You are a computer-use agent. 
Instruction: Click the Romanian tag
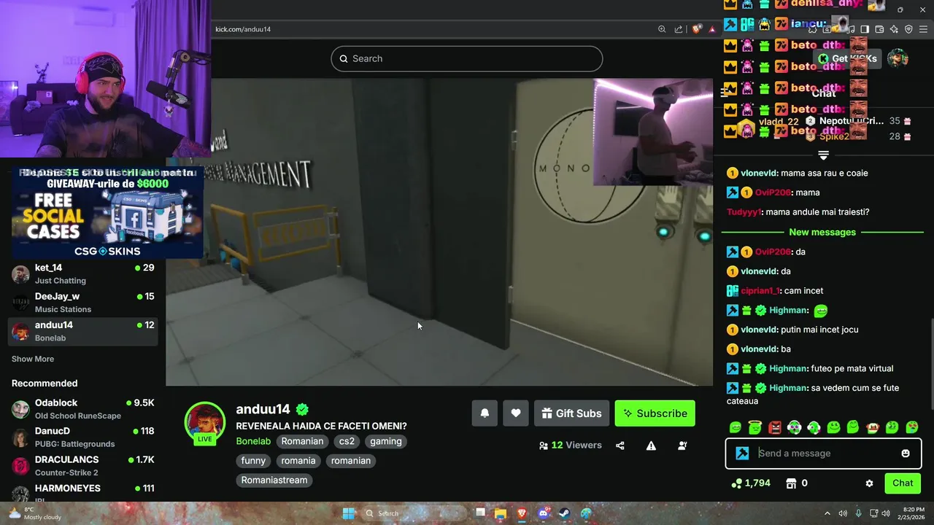coord(302,441)
